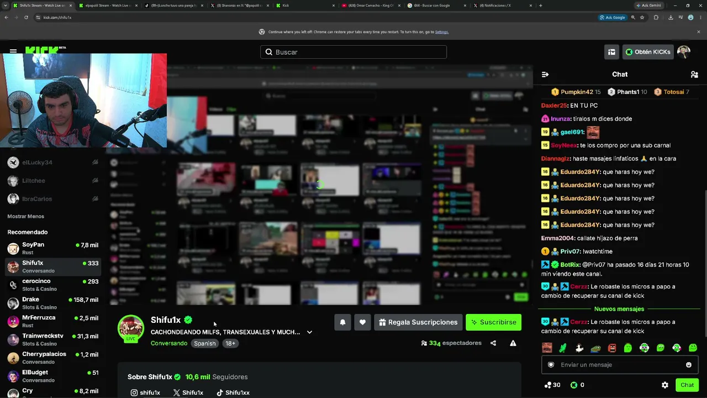The width and height of the screenshot is (707, 398).
Task: Open MrFerruzca recommended channel
Action: 53,321
